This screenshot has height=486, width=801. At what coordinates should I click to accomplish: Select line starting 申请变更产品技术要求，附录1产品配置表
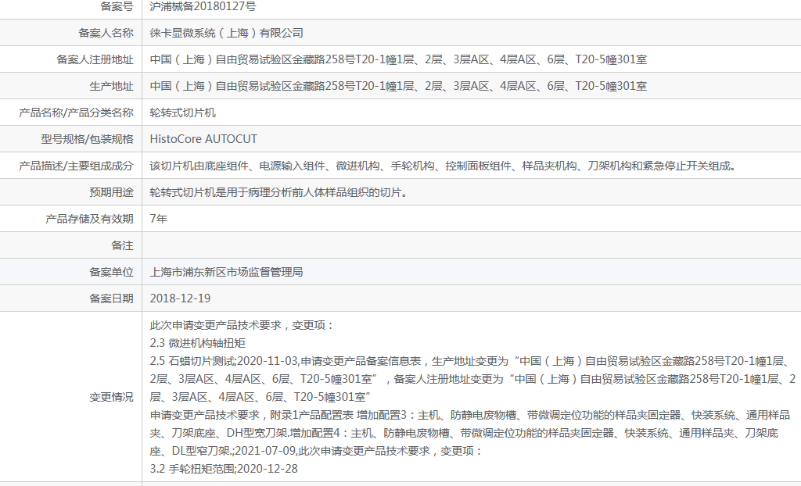tap(470, 433)
